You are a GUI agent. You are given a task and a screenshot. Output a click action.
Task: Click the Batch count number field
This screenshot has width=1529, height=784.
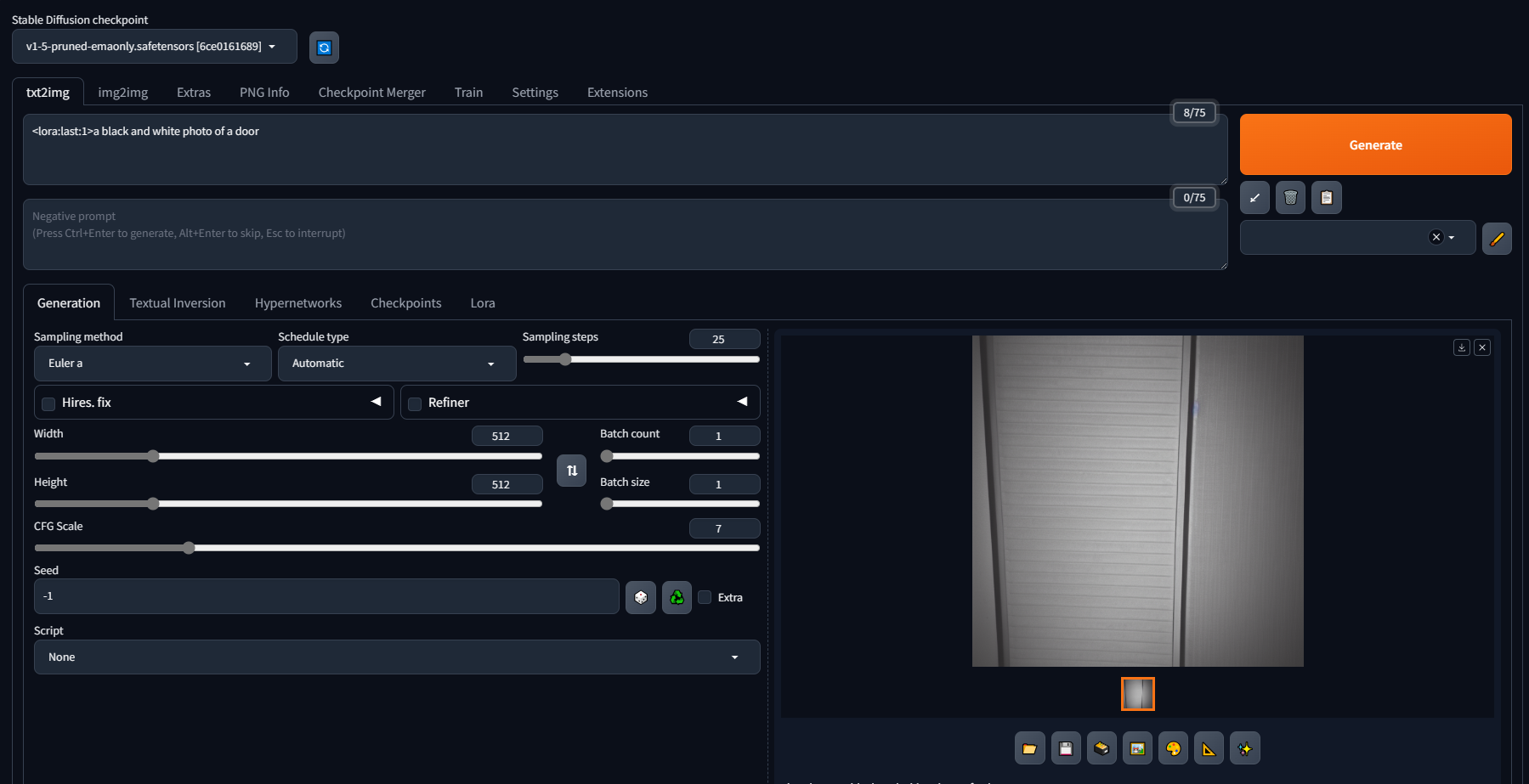[724, 436]
